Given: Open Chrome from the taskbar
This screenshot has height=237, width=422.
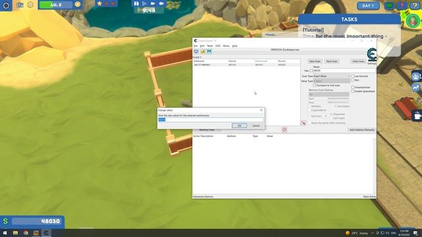Looking at the screenshot, I should [x=26, y=232].
